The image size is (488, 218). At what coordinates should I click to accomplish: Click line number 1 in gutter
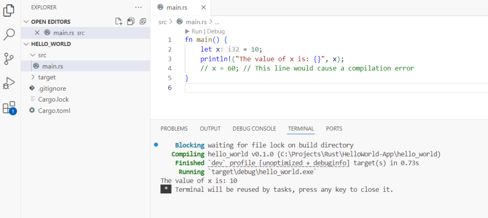point(169,40)
